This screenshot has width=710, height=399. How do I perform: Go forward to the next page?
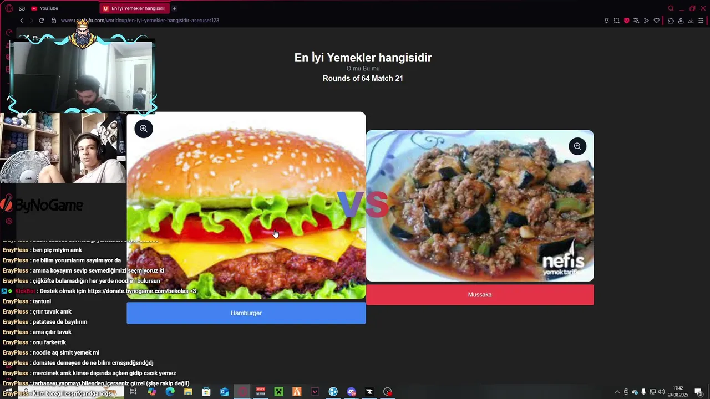(31, 21)
